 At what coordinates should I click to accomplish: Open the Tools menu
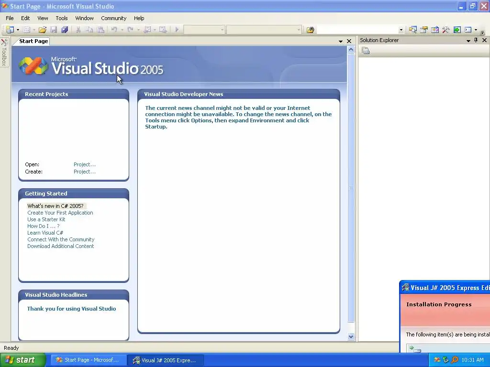click(x=62, y=18)
